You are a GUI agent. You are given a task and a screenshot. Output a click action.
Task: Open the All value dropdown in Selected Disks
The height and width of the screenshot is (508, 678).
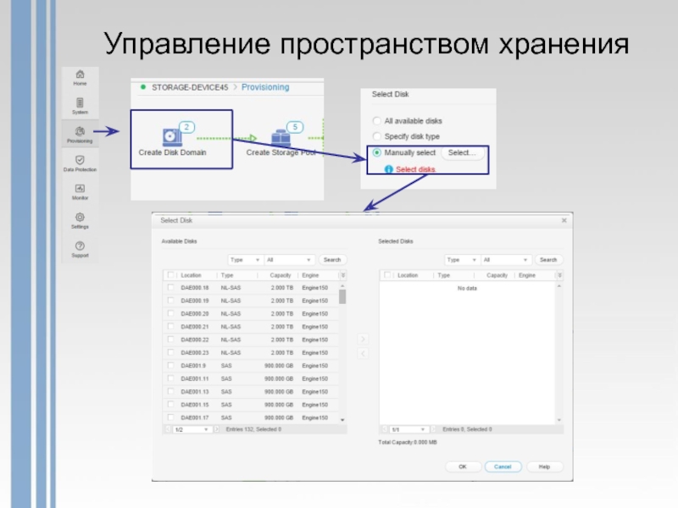click(x=506, y=260)
